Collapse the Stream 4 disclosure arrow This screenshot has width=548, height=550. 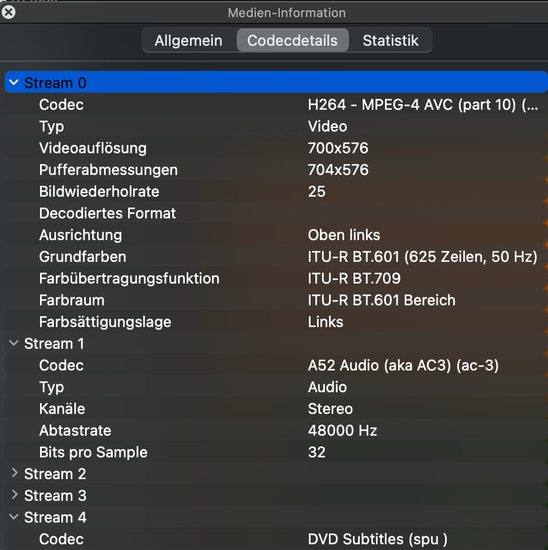pos(14,517)
